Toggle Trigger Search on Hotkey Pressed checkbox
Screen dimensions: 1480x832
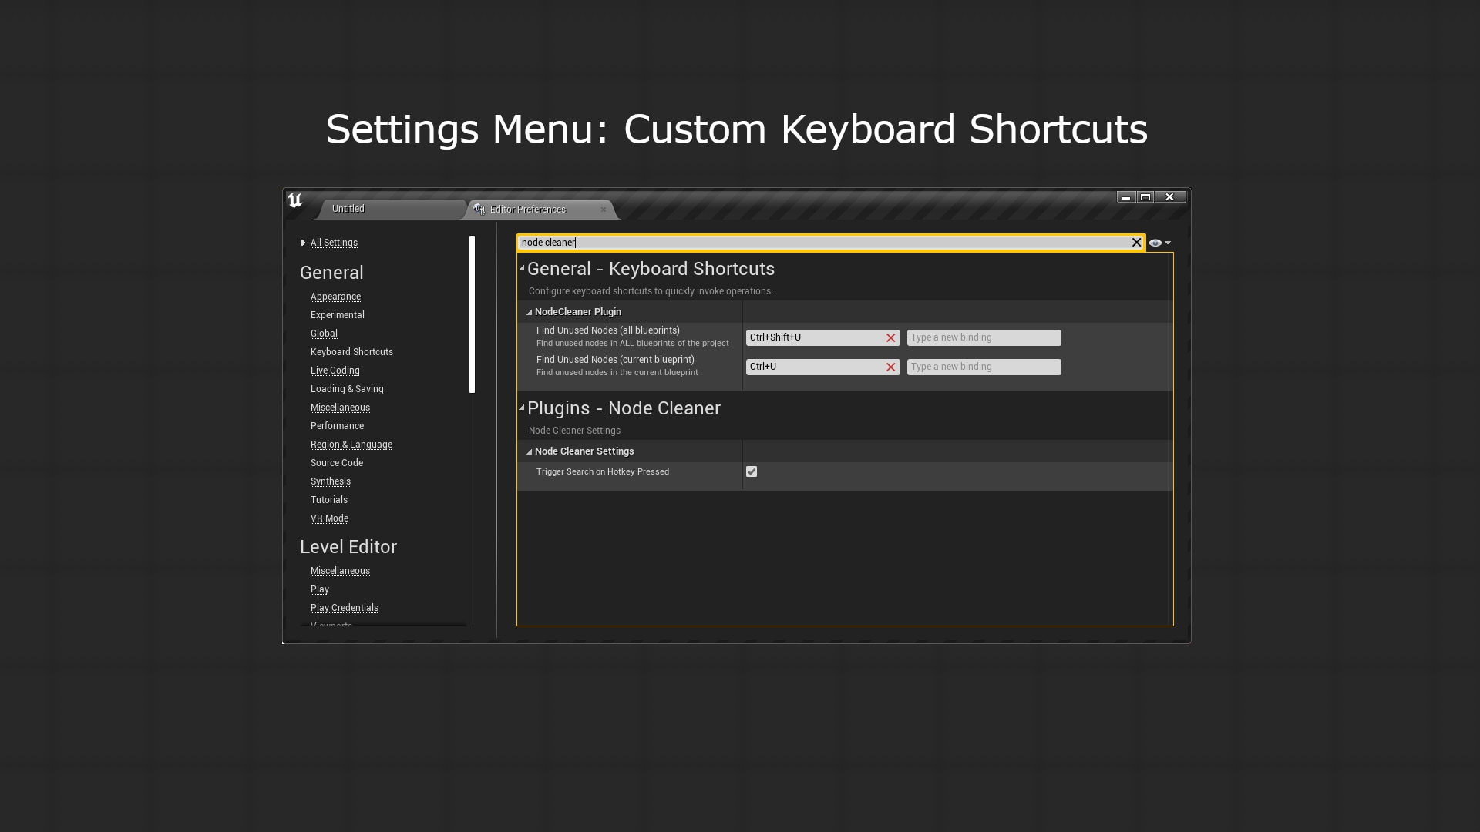(752, 471)
